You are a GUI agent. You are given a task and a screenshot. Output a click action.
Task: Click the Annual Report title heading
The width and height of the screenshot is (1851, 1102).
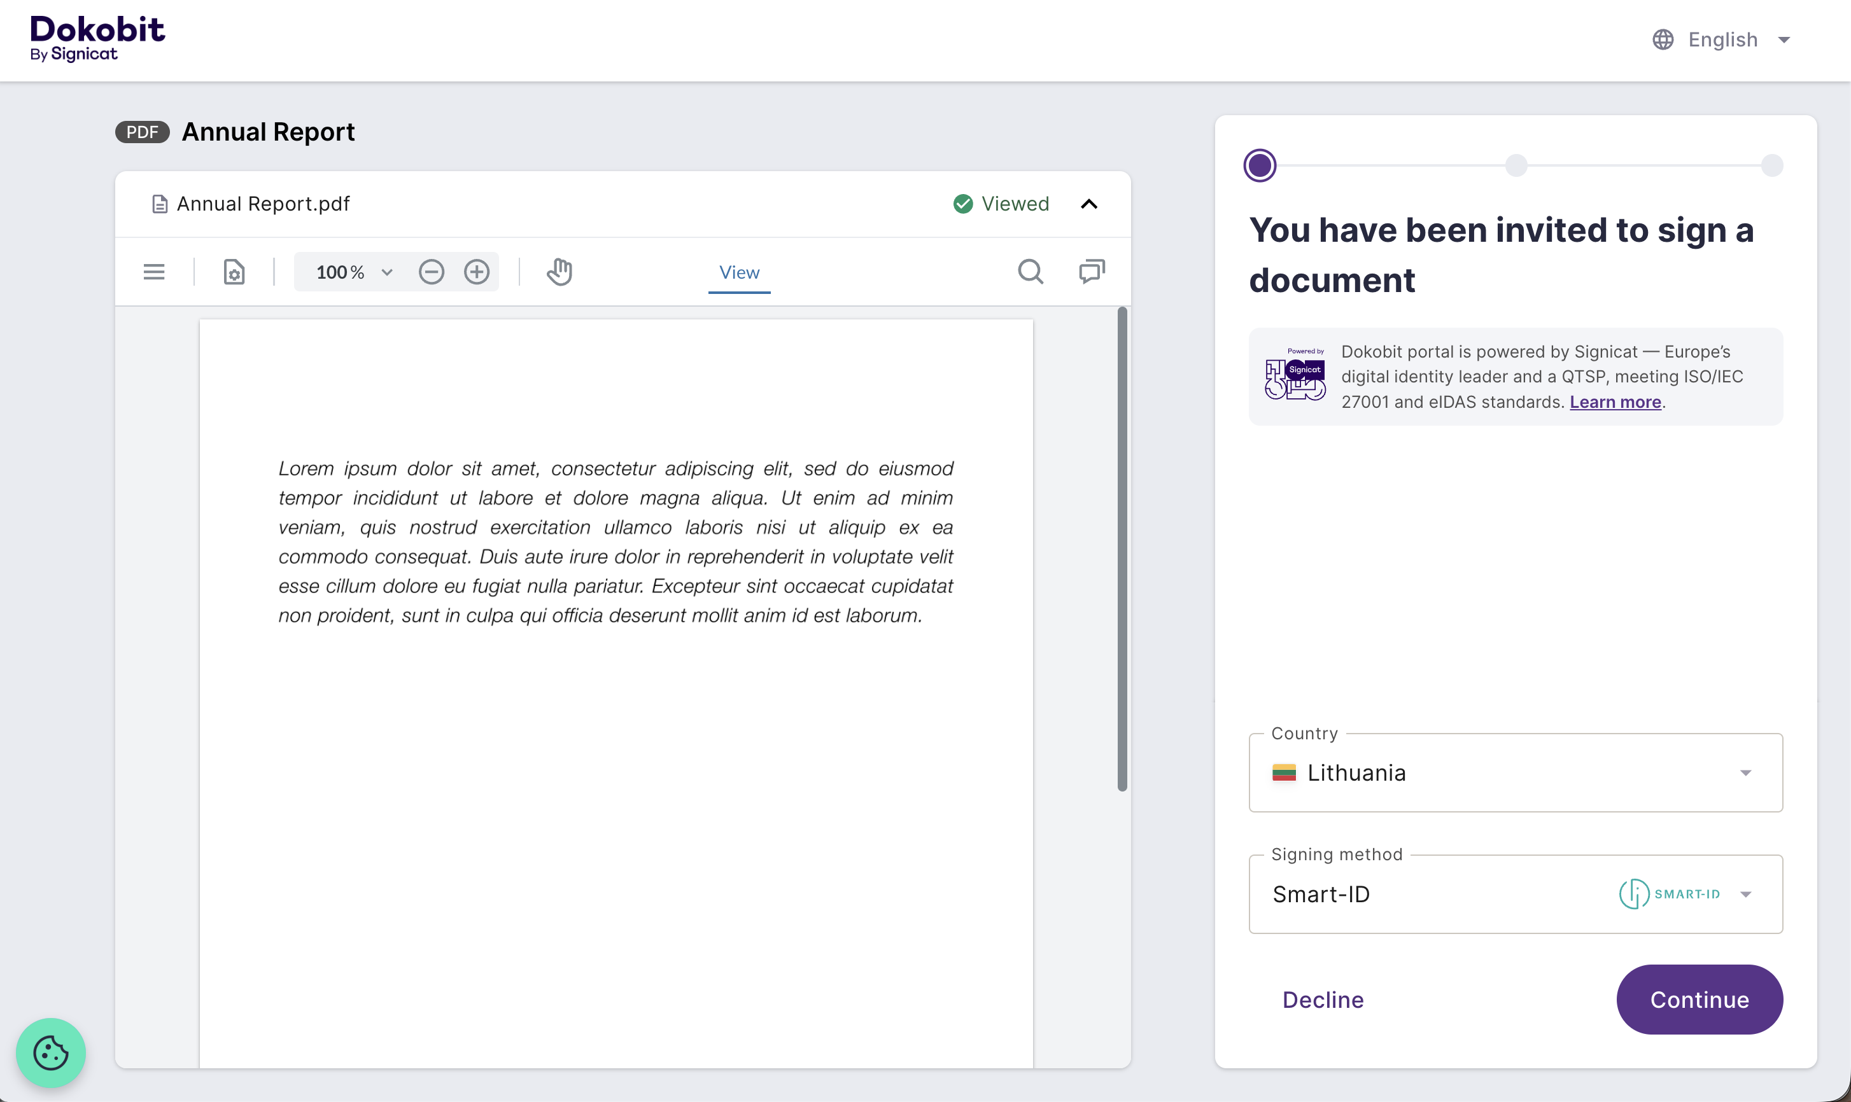(x=268, y=132)
